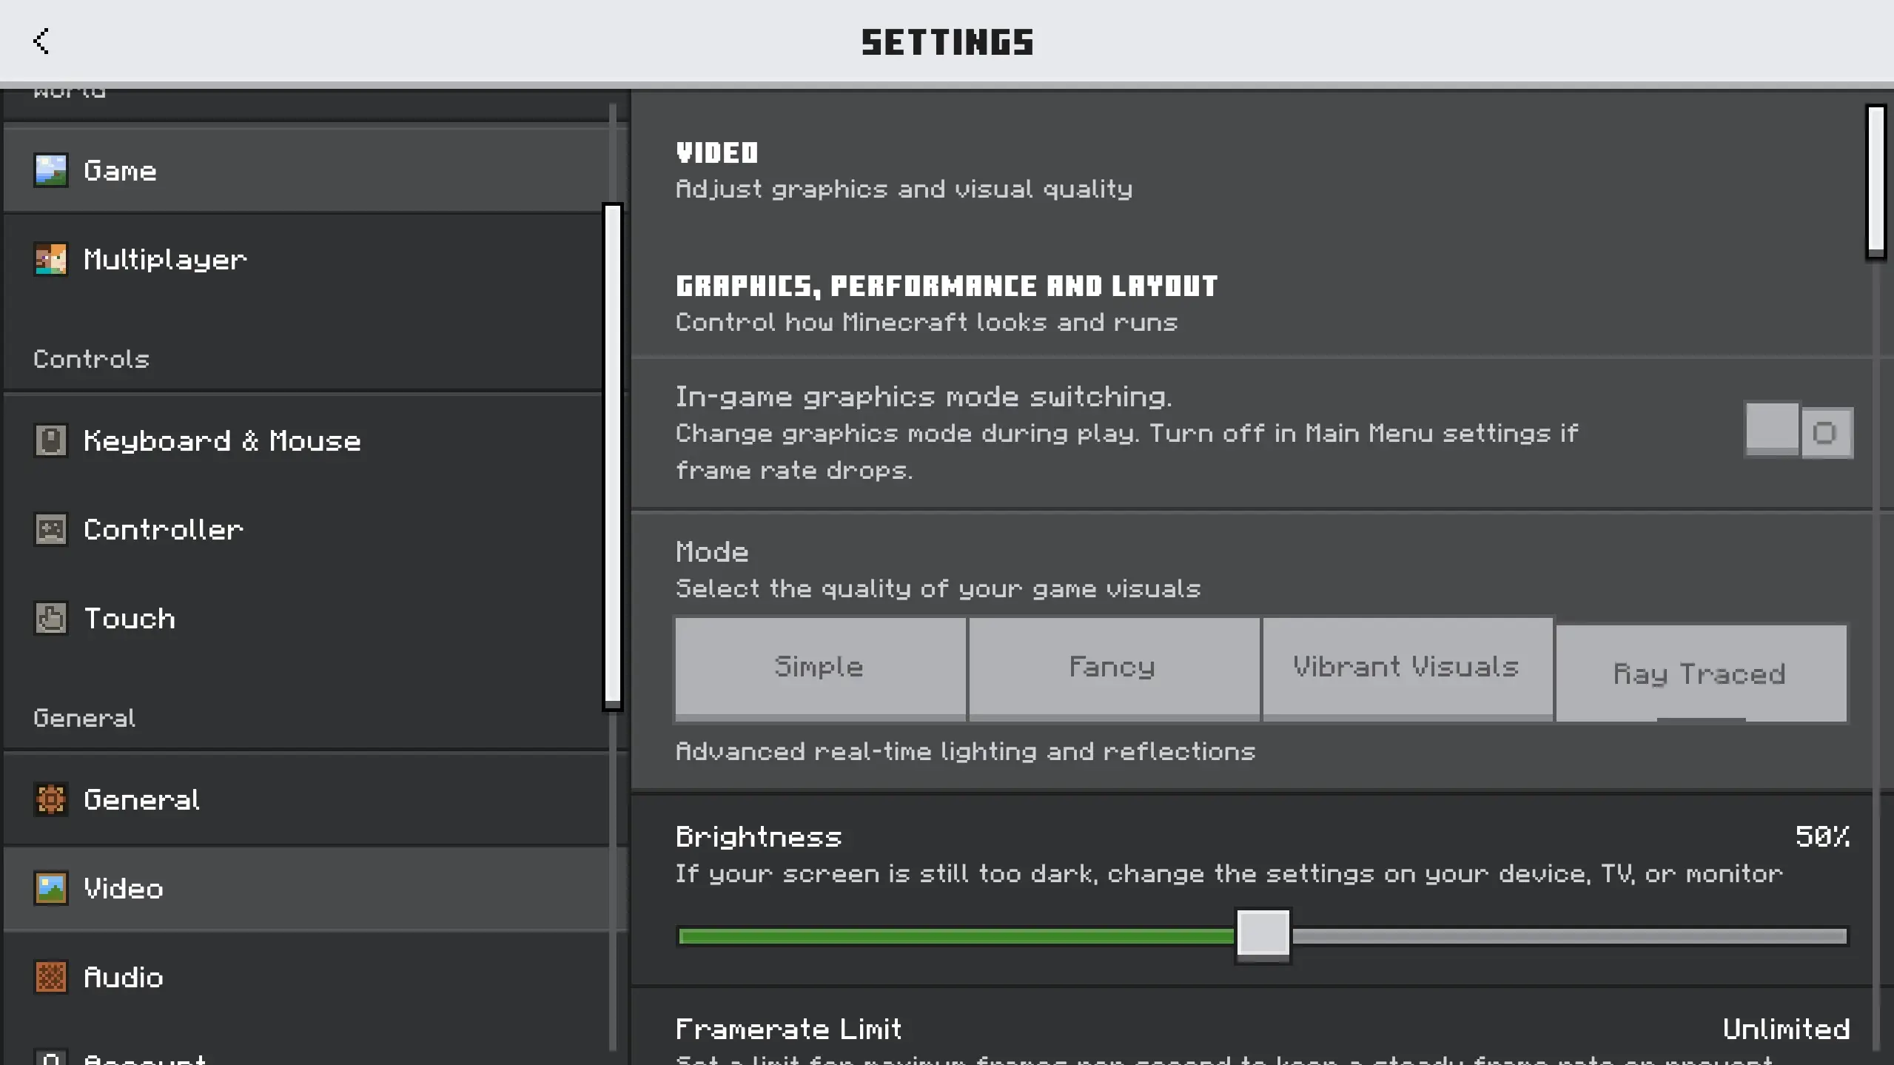1894x1065 pixels.
Task: Select the Simple graphics mode
Action: [x=819, y=668]
